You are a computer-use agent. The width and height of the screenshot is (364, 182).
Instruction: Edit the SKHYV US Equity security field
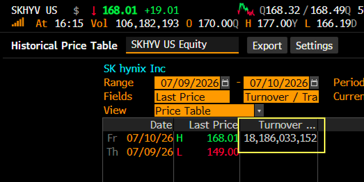tap(182, 44)
